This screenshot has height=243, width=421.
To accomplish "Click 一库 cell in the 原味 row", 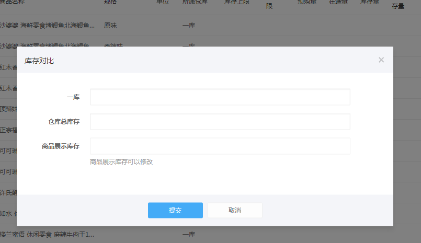I will click(189, 26).
